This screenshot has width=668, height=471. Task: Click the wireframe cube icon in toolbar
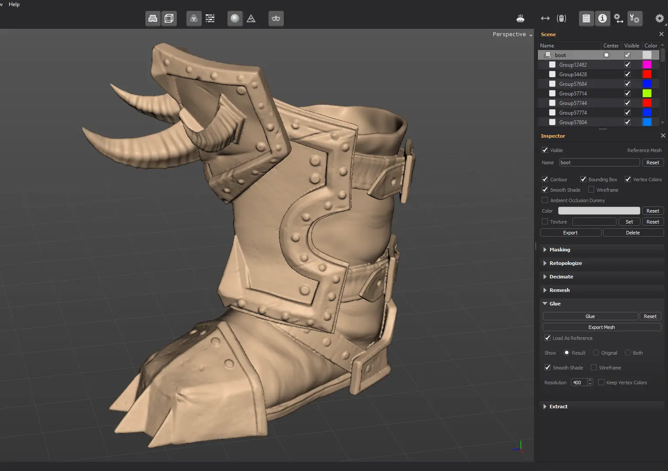tap(169, 18)
